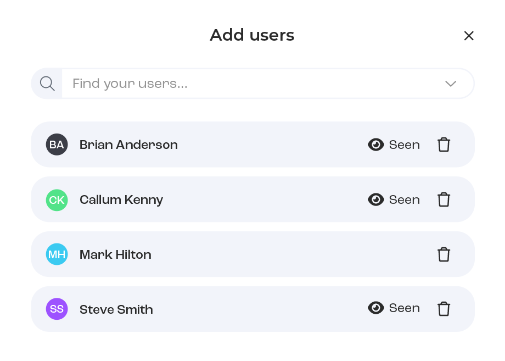The height and width of the screenshot is (361, 505).
Task: Select the Mark Hilton row
Action: [x=252, y=254]
